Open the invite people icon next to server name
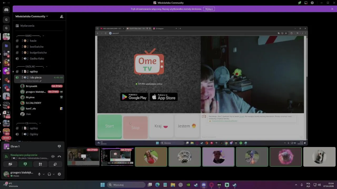337x189 pixels. pos(62,16)
